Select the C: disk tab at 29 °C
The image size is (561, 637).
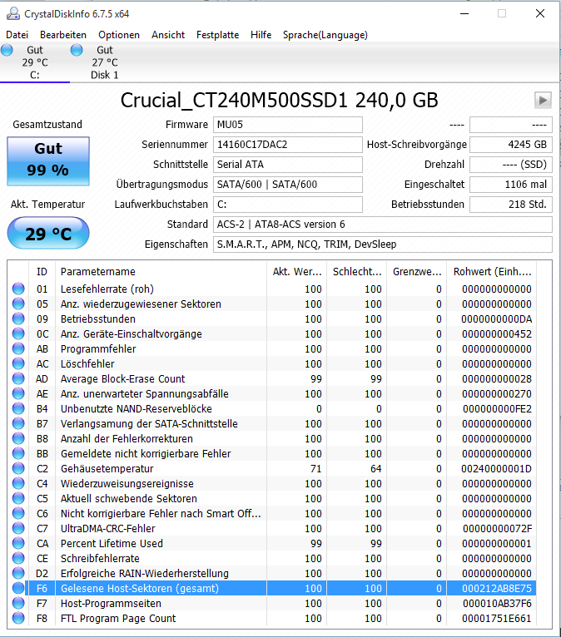[x=35, y=62]
